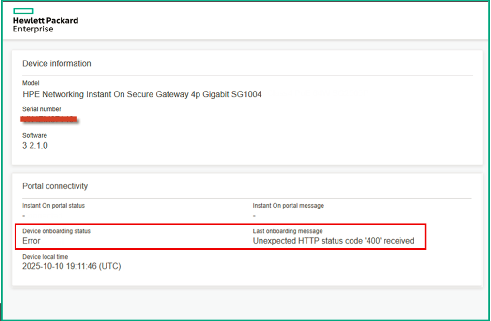Click the 'Instant On portal status' label
This screenshot has height=321, width=491.
pyautogui.click(x=54, y=206)
